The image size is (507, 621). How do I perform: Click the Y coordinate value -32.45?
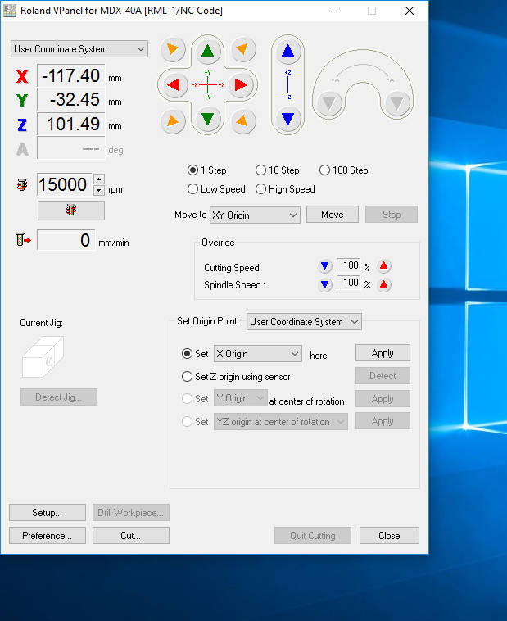pos(71,99)
